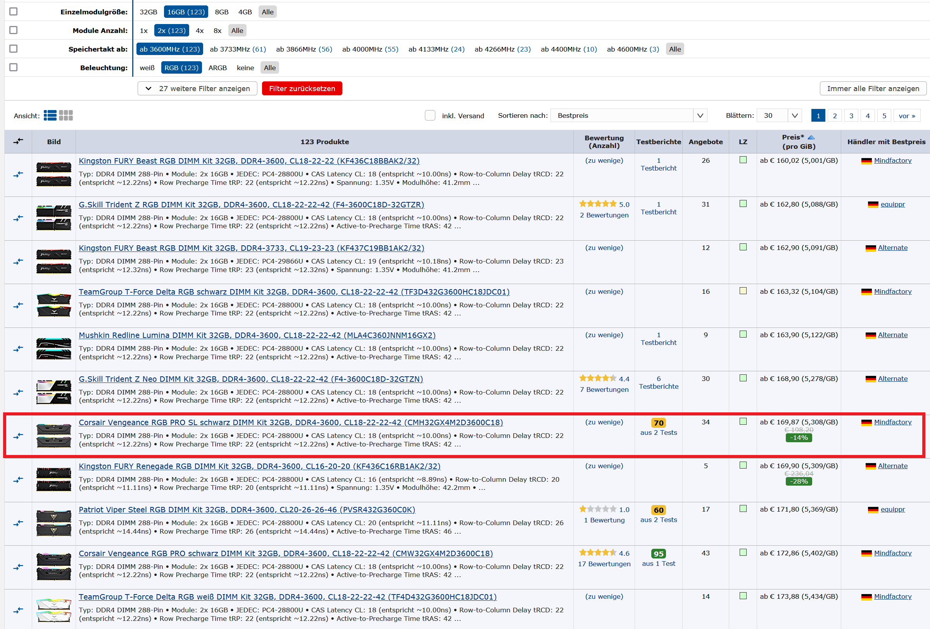Click Immer alle Filter anzeigen button
930x629 pixels.
click(873, 88)
